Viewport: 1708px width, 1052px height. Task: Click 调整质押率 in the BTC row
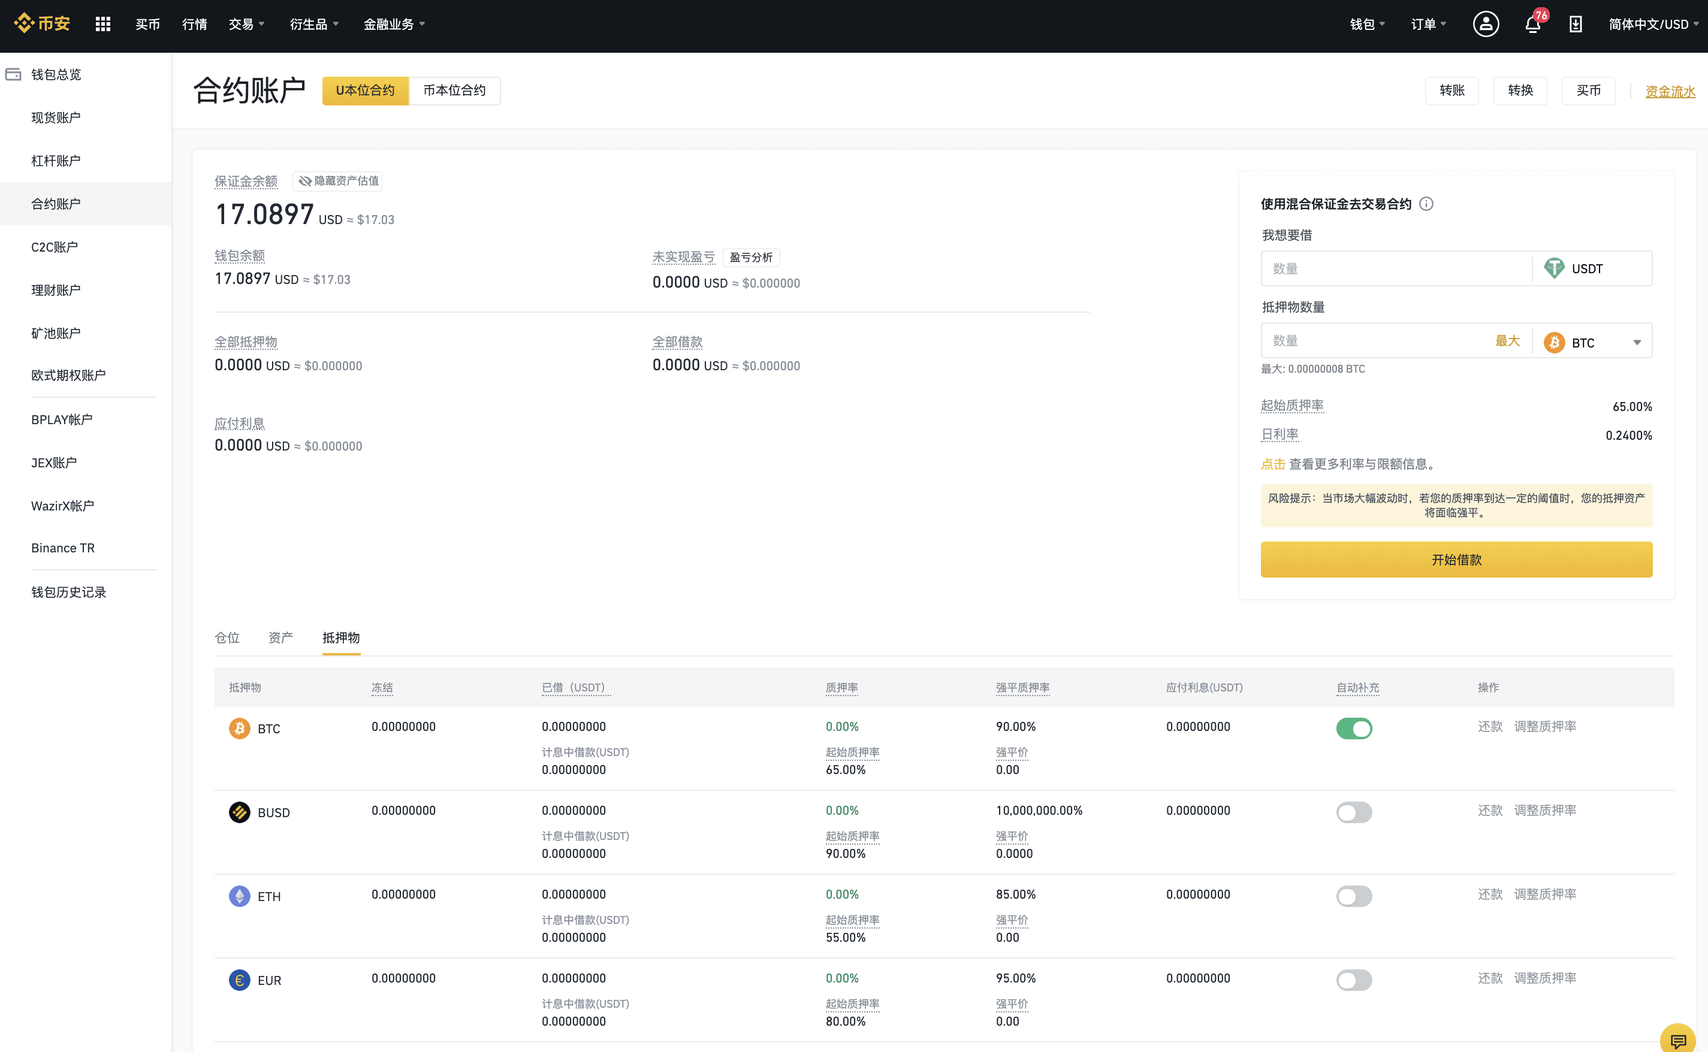1545,726
